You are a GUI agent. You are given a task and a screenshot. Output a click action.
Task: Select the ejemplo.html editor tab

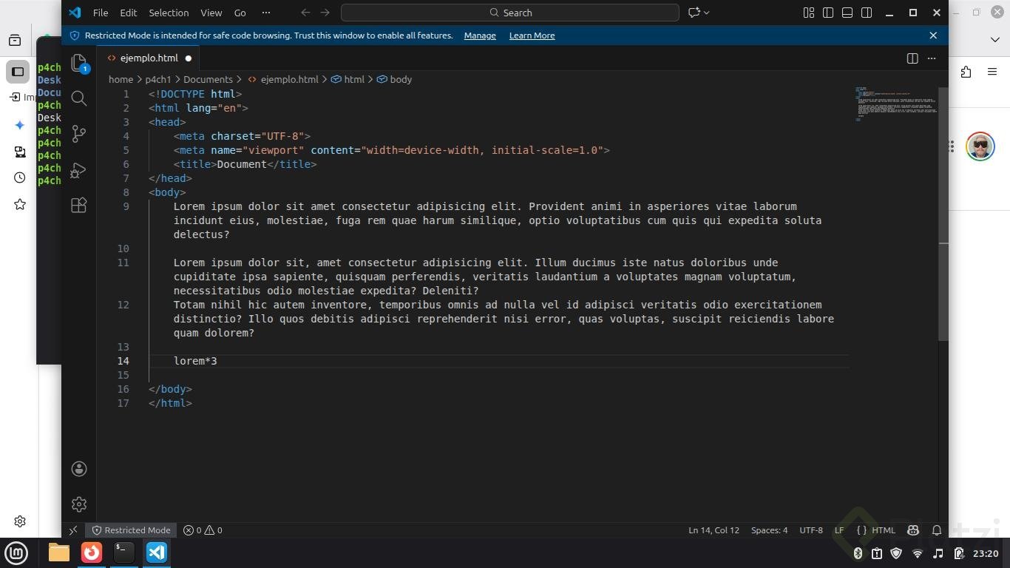[x=149, y=58]
